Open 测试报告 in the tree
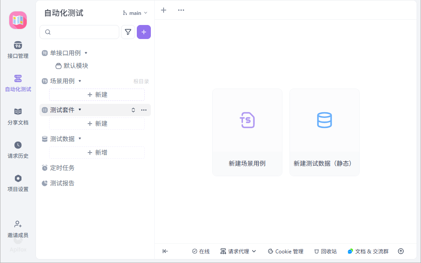 pos(62,183)
